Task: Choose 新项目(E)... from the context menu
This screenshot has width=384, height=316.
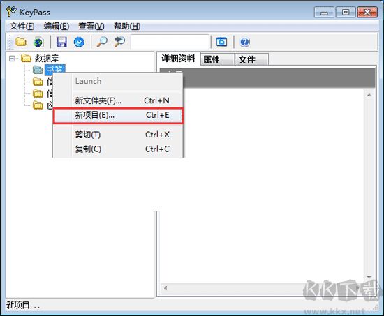Action: [118, 115]
